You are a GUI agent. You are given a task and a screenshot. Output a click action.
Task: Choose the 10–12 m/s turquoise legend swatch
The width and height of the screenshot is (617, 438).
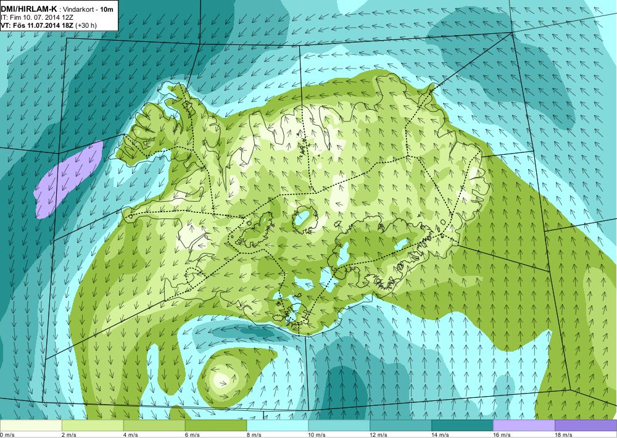point(339,426)
